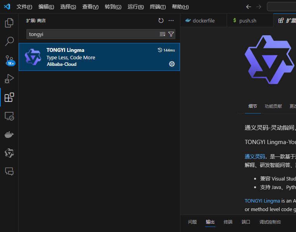
Task: Click the TONGYI Lingma extension list icon
Action: pyautogui.click(x=33, y=57)
